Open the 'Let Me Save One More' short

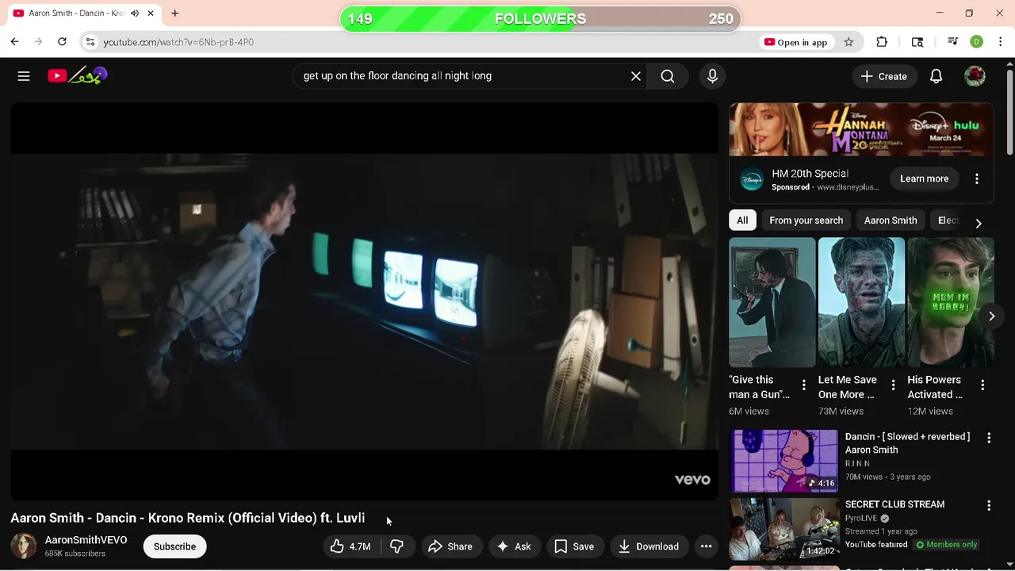(x=861, y=302)
